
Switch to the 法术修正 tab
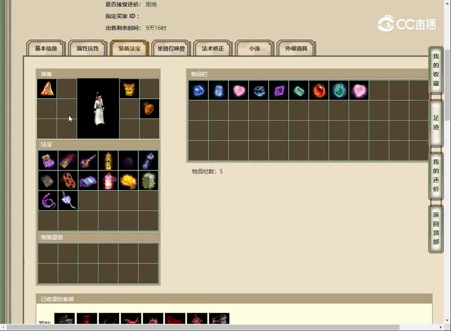tap(213, 48)
